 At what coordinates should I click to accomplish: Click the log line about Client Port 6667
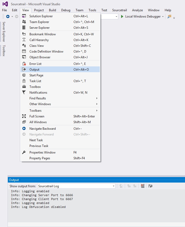[42, 199]
